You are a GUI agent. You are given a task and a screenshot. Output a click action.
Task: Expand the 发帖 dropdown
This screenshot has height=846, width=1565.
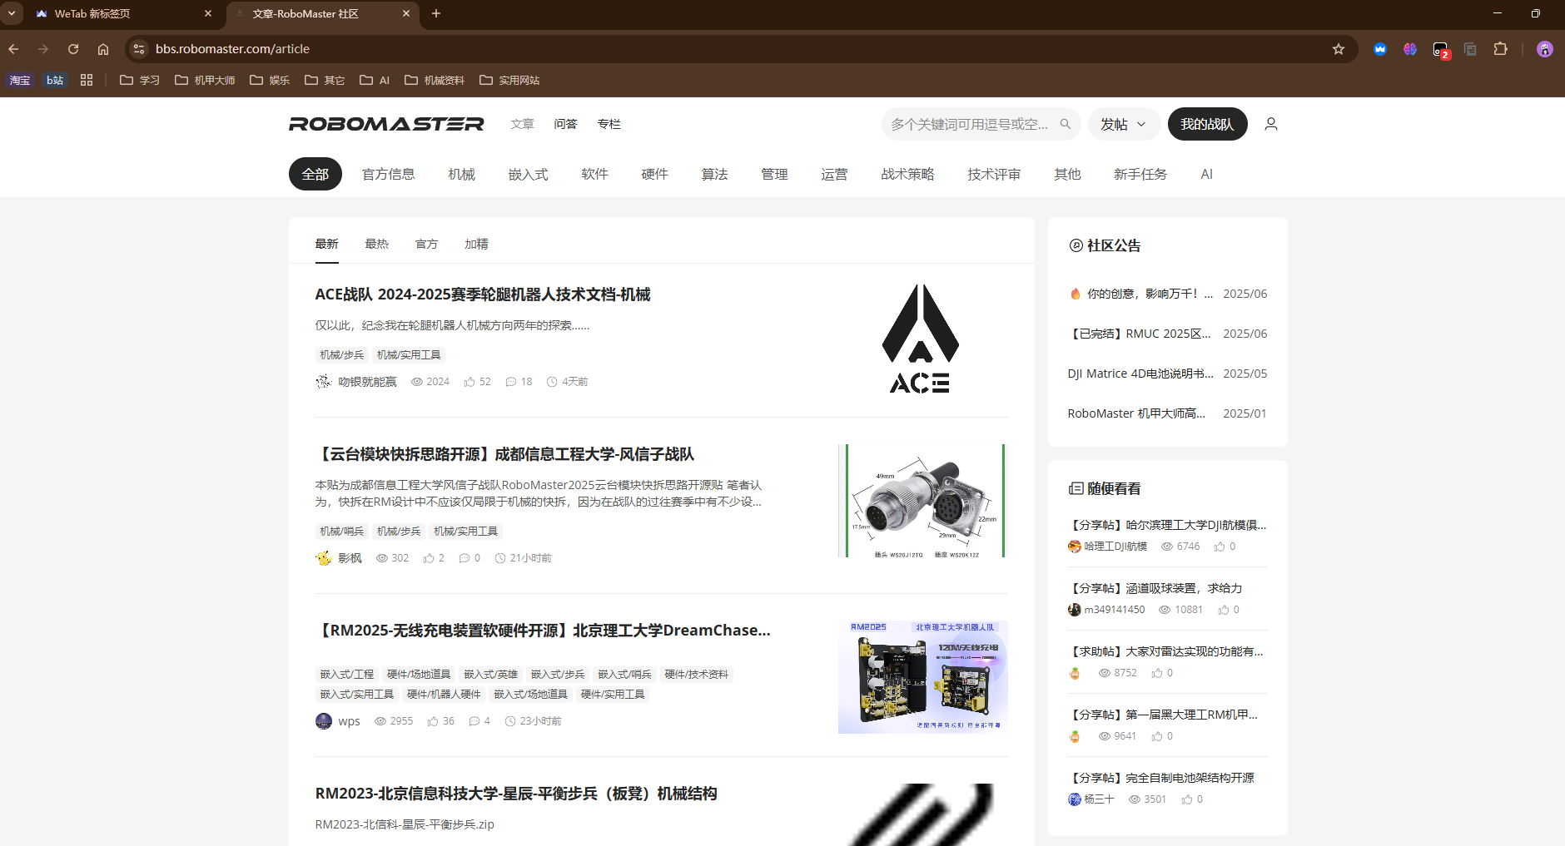(1124, 124)
